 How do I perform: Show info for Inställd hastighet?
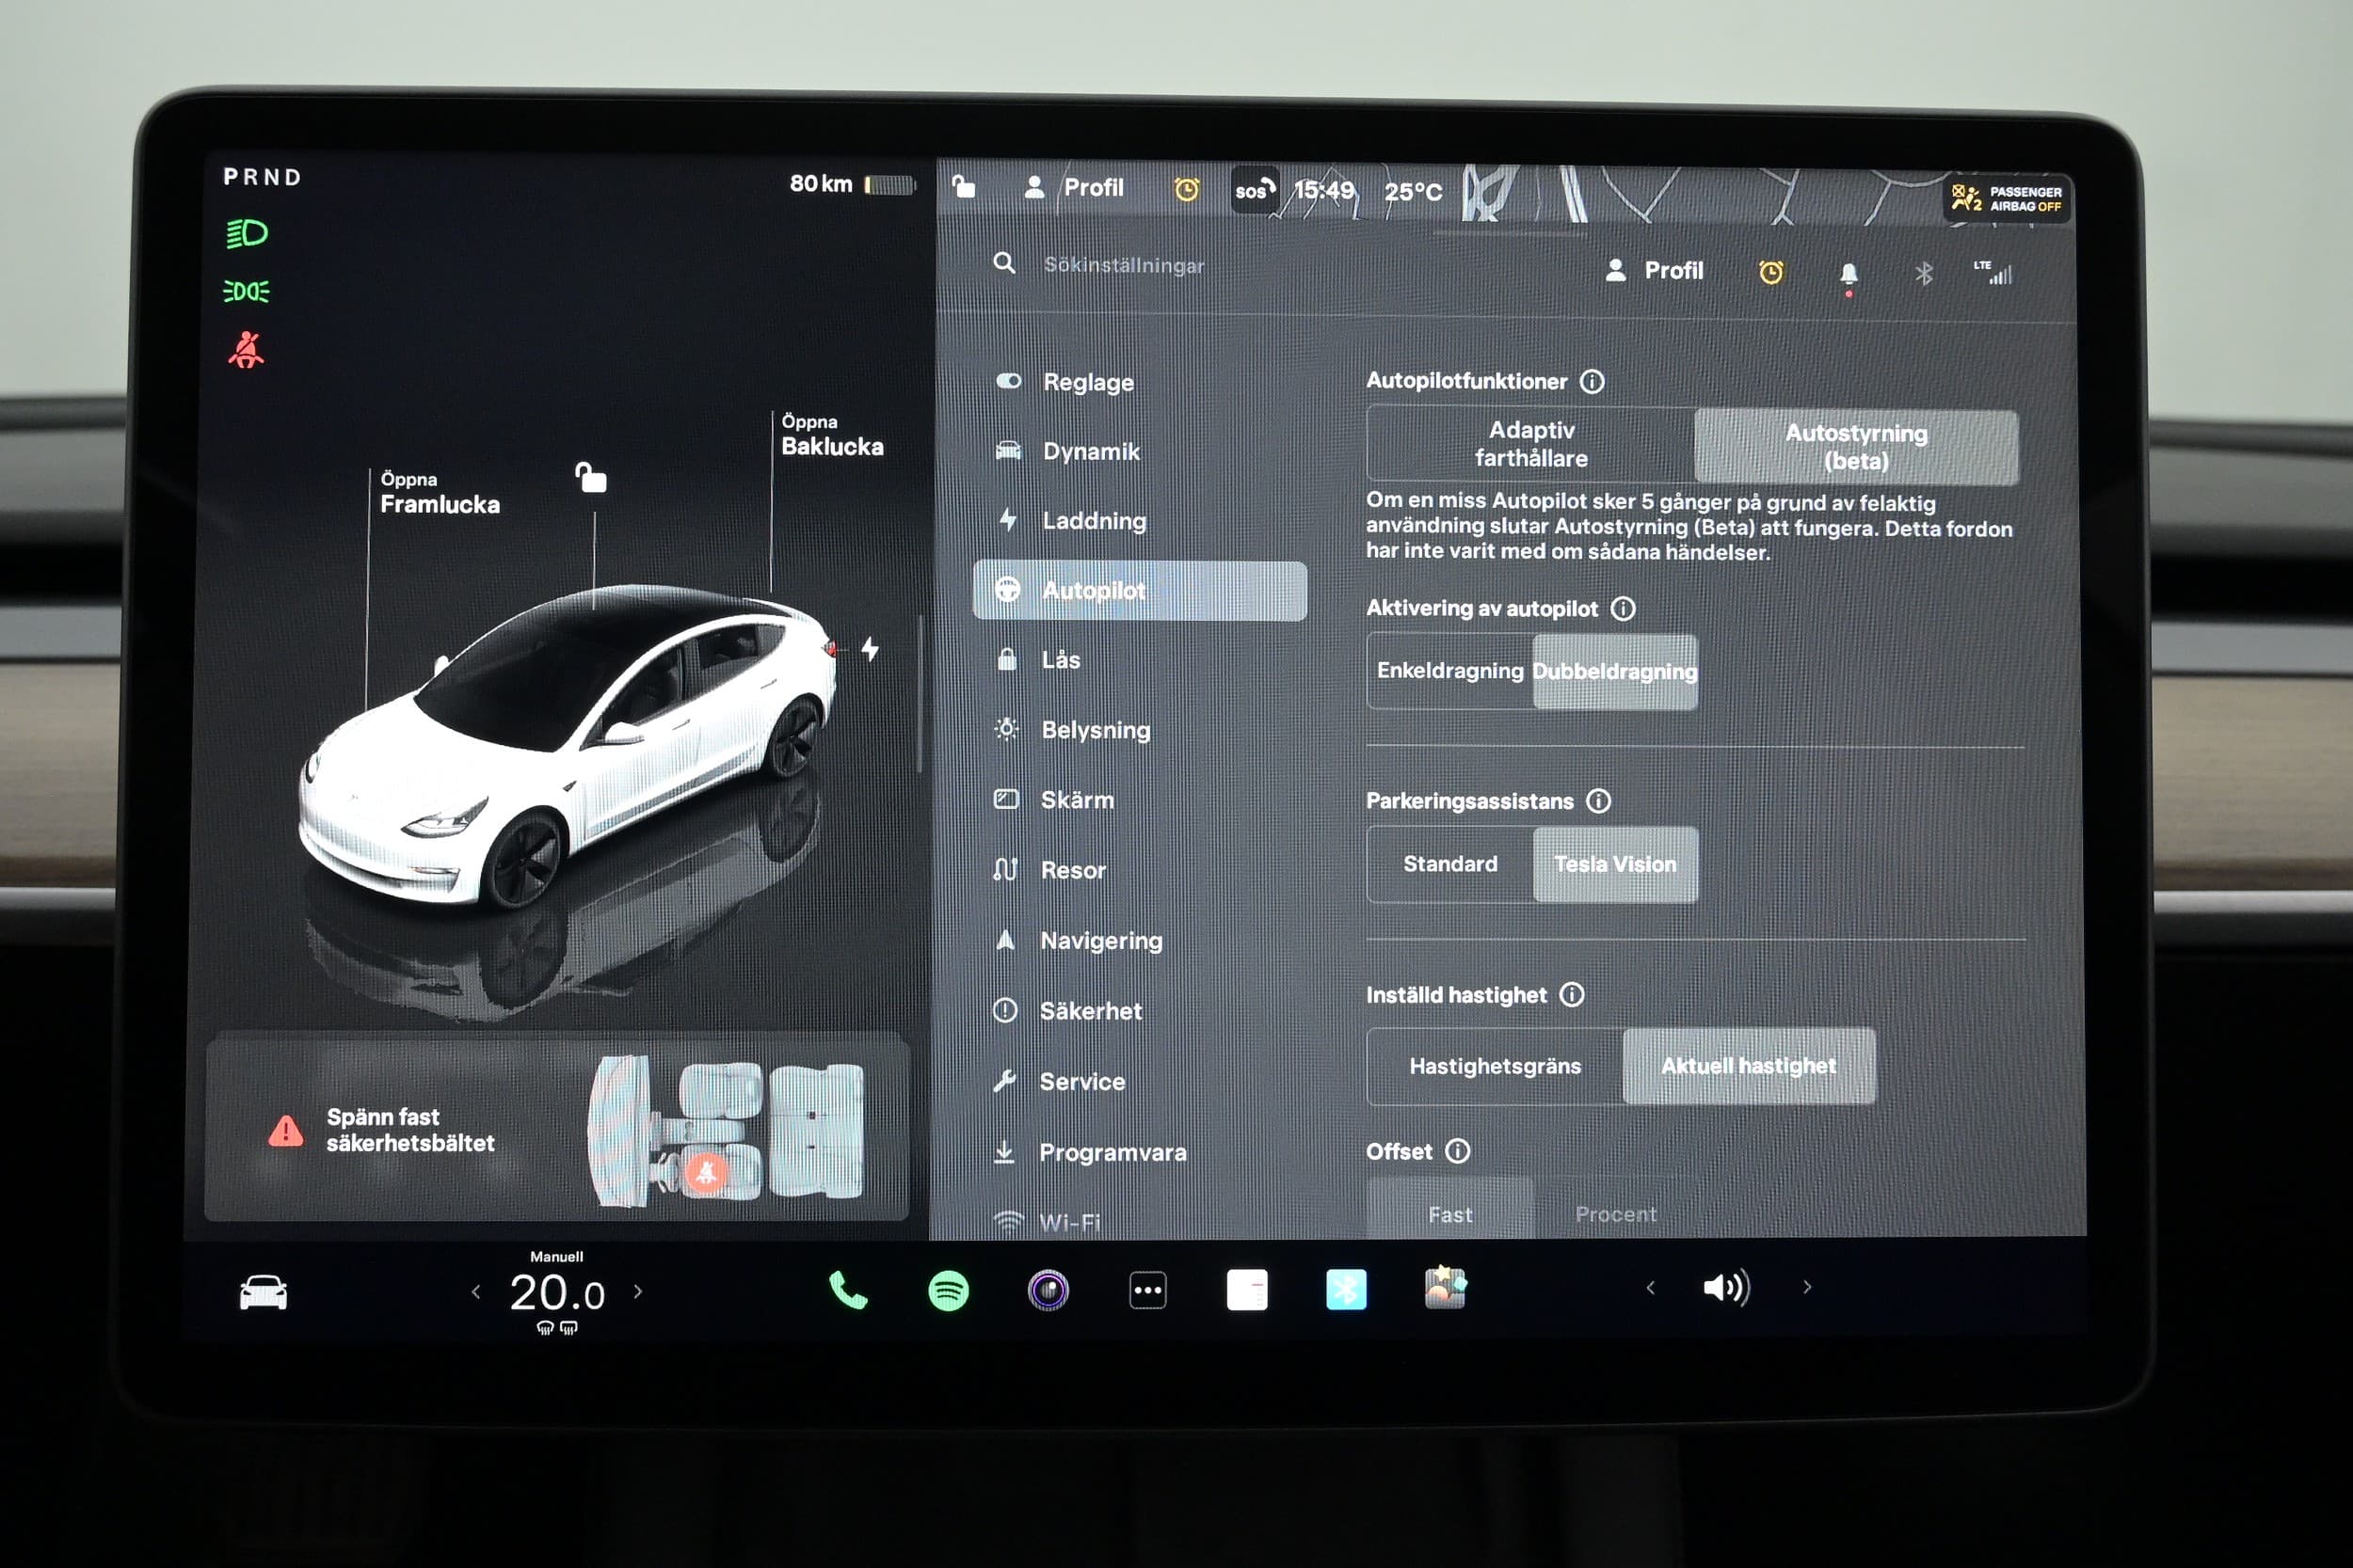pyautogui.click(x=1572, y=994)
